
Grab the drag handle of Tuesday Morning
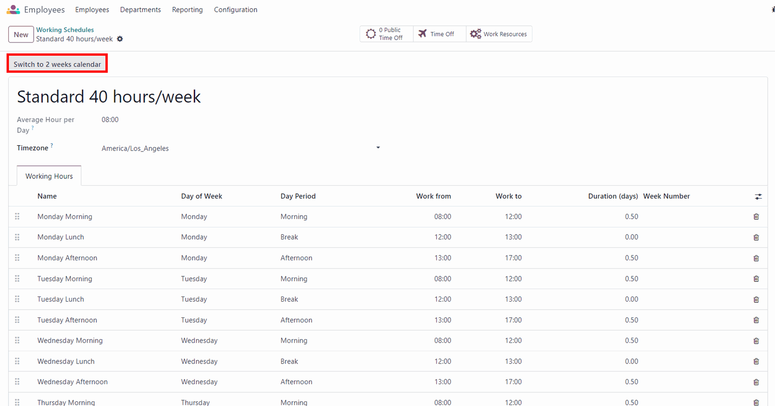coord(17,279)
